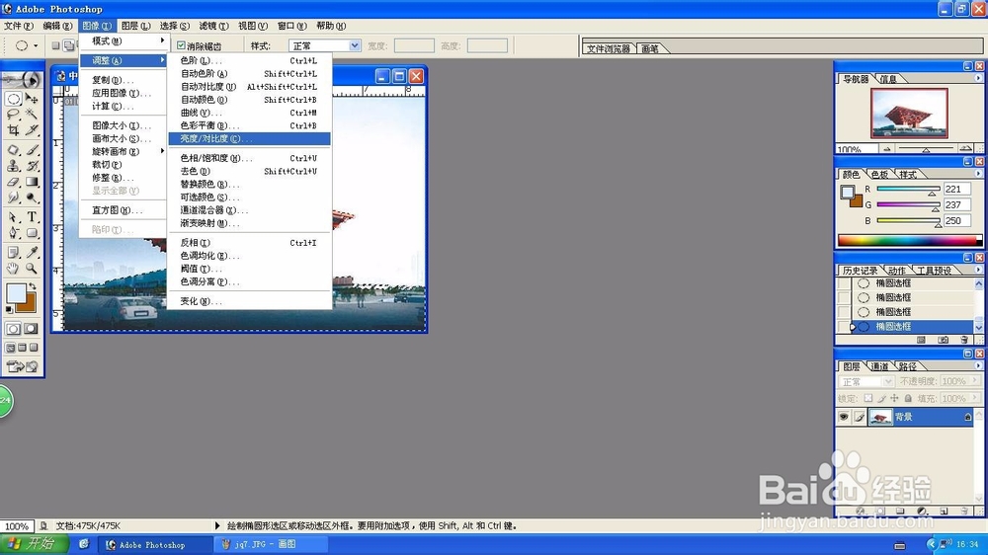988x555 pixels.
Task: Open the 滤镜 menu
Action: click(x=213, y=26)
